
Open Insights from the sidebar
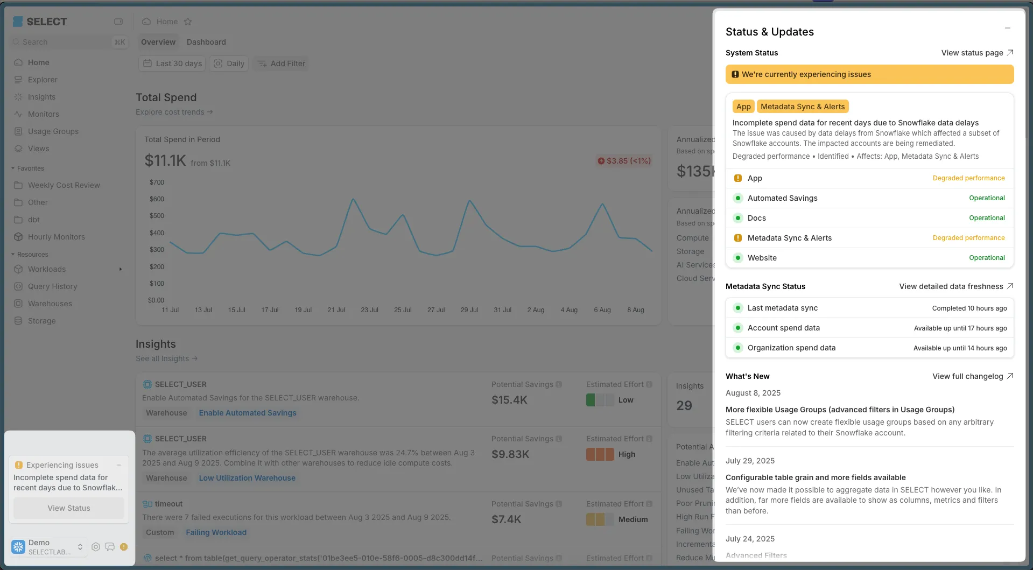(41, 97)
